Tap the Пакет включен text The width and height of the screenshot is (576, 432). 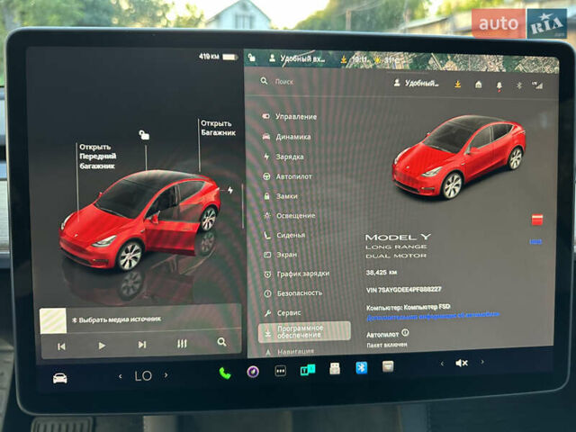[387, 345]
